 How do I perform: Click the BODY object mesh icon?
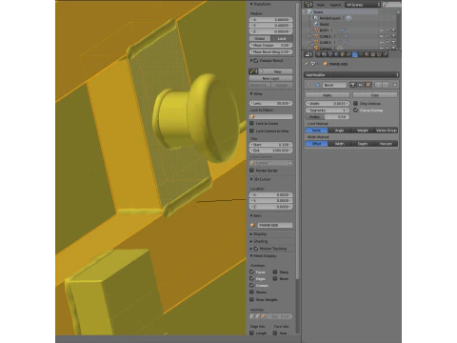pos(316,30)
